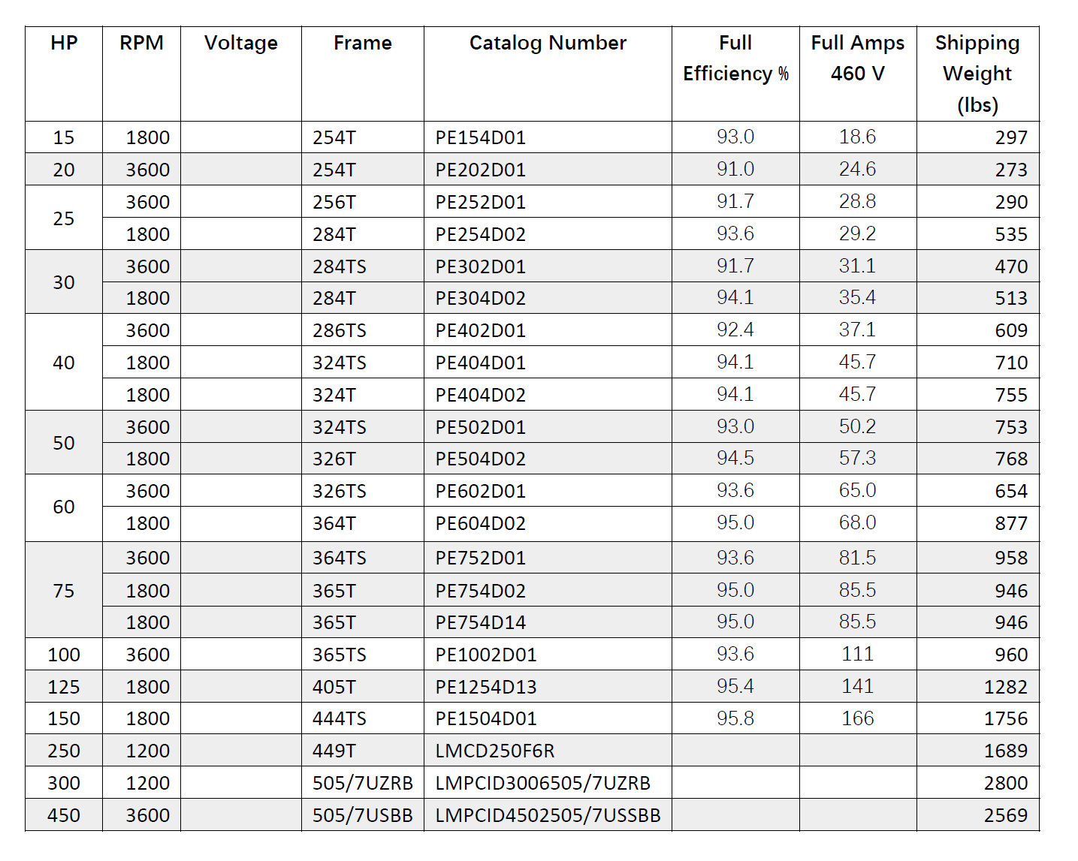Click catalog number LMPCID4502505/7USSBB

[548, 815]
